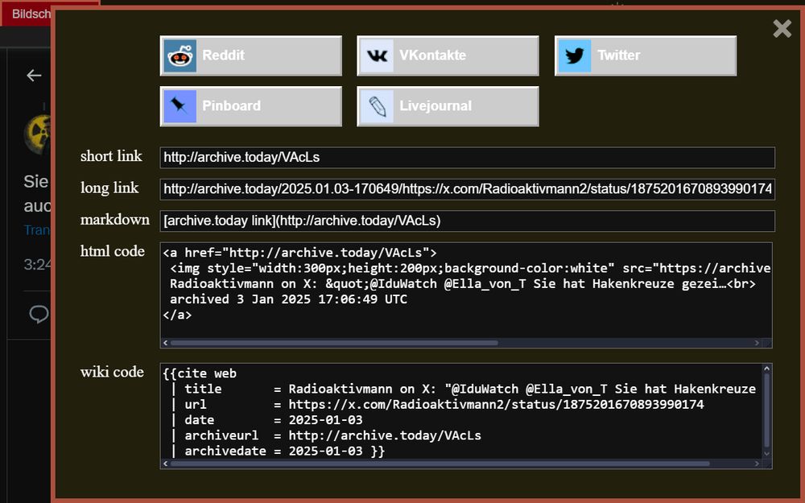The height and width of the screenshot is (503, 805).
Task: Select the markdown link field
Action: tap(467, 221)
